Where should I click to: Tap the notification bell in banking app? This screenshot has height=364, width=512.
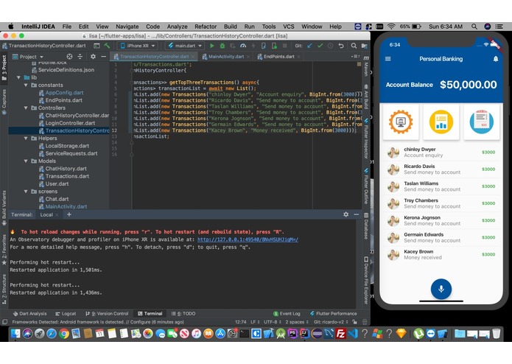pos(496,59)
